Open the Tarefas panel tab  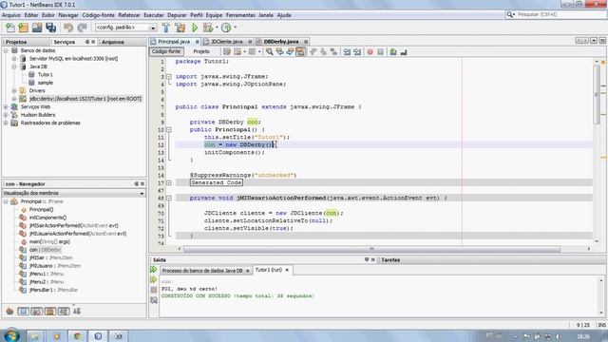tap(390, 259)
